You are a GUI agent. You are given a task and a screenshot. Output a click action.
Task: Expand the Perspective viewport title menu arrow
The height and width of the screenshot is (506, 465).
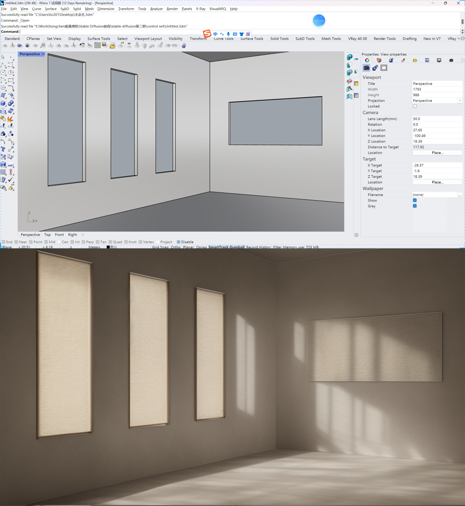[x=44, y=54]
